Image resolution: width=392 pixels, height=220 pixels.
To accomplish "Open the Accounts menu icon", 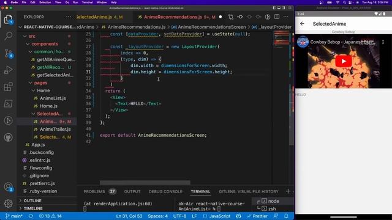I will pos(8,187).
